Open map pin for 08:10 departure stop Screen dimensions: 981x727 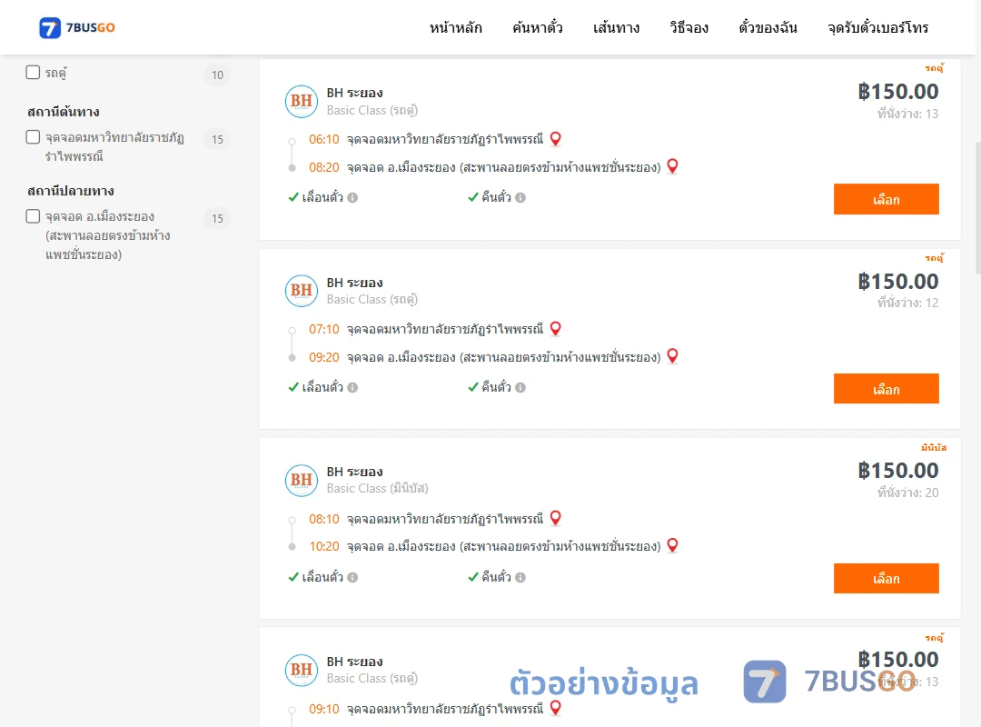click(556, 519)
